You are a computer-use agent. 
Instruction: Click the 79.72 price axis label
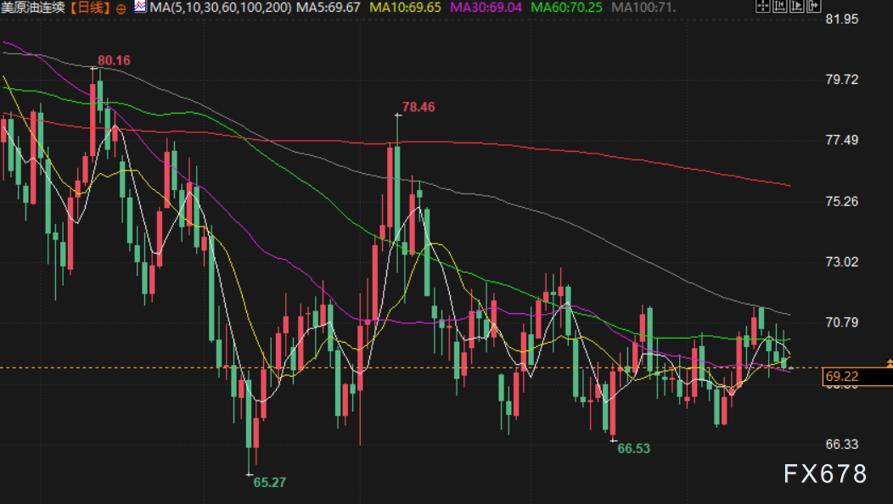[842, 79]
